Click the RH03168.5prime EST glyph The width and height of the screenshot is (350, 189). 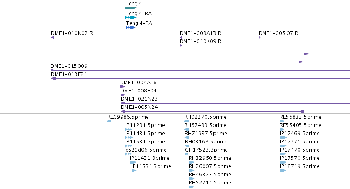187,146
